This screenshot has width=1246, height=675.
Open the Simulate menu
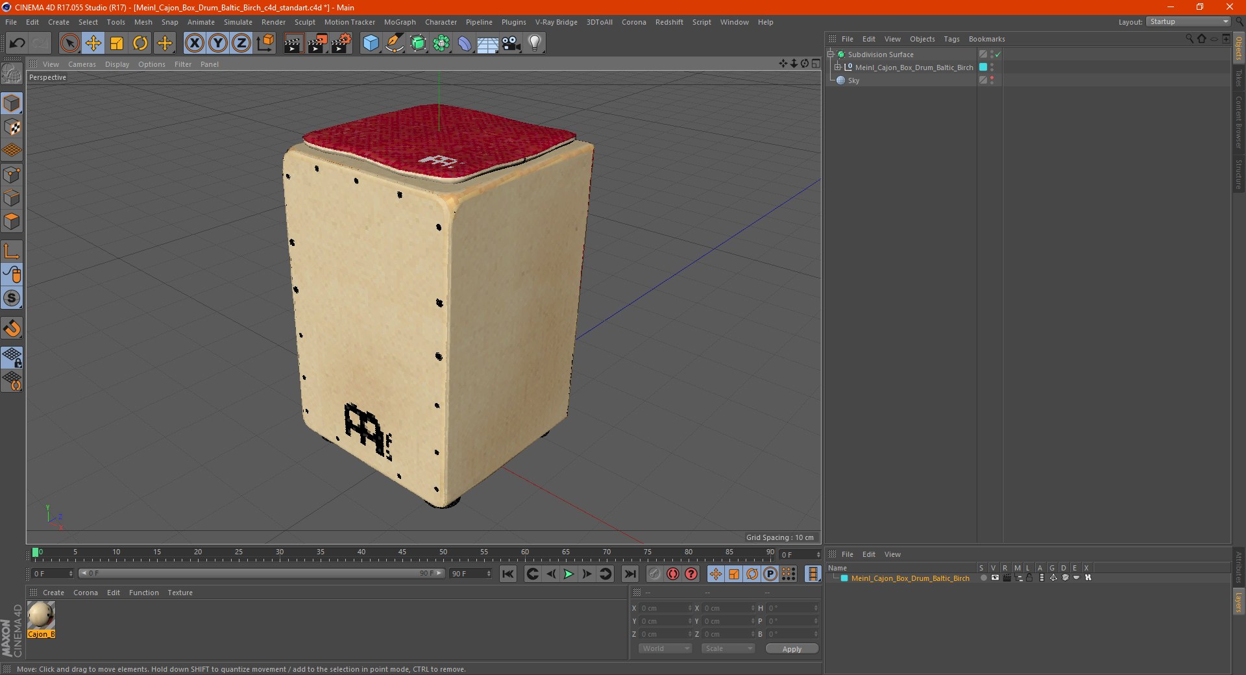click(x=238, y=22)
